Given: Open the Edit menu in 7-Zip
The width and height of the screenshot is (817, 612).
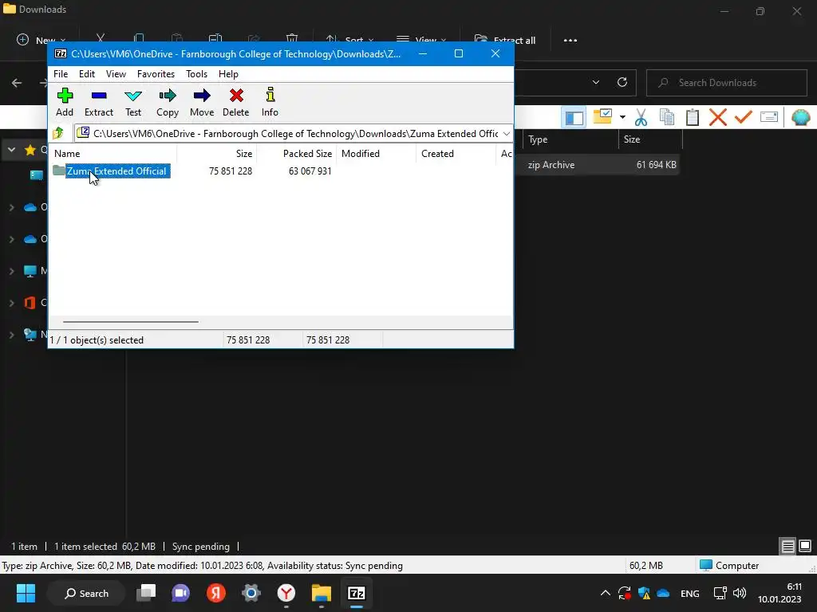Looking at the screenshot, I should [86, 74].
